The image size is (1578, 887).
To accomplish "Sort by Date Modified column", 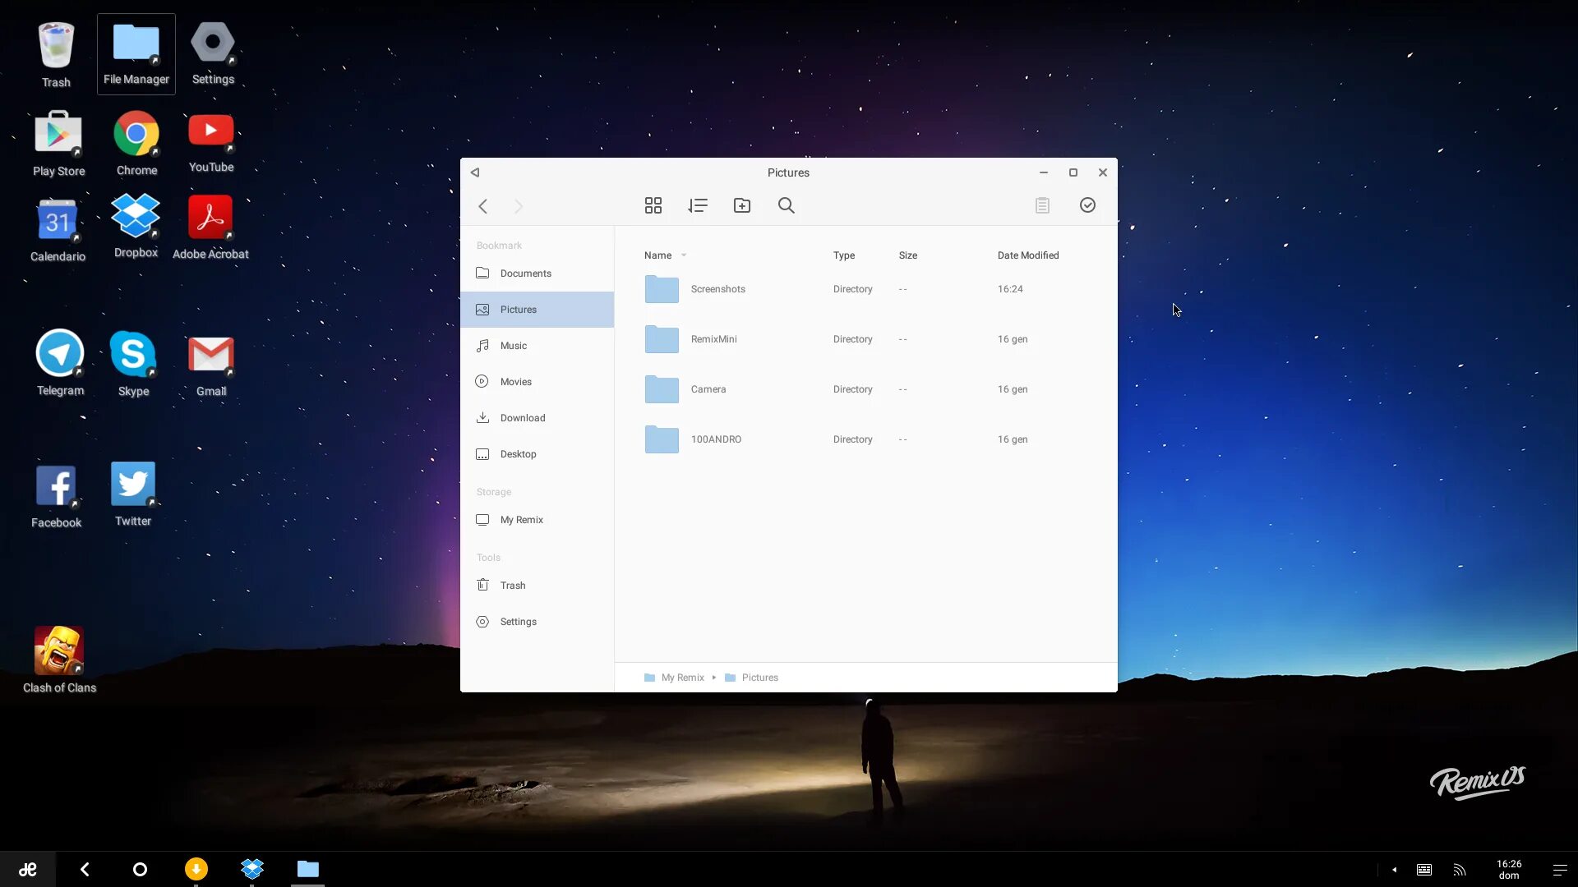I will click(1027, 255).
